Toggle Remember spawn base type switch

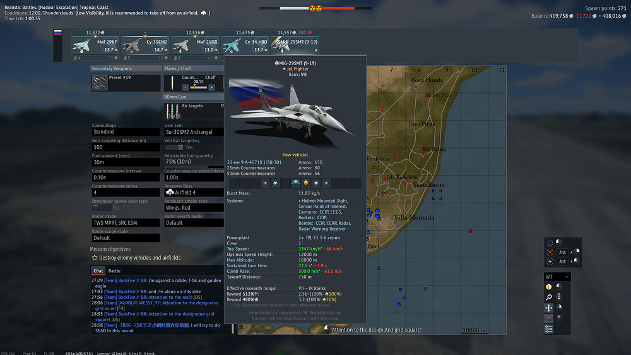102,208
